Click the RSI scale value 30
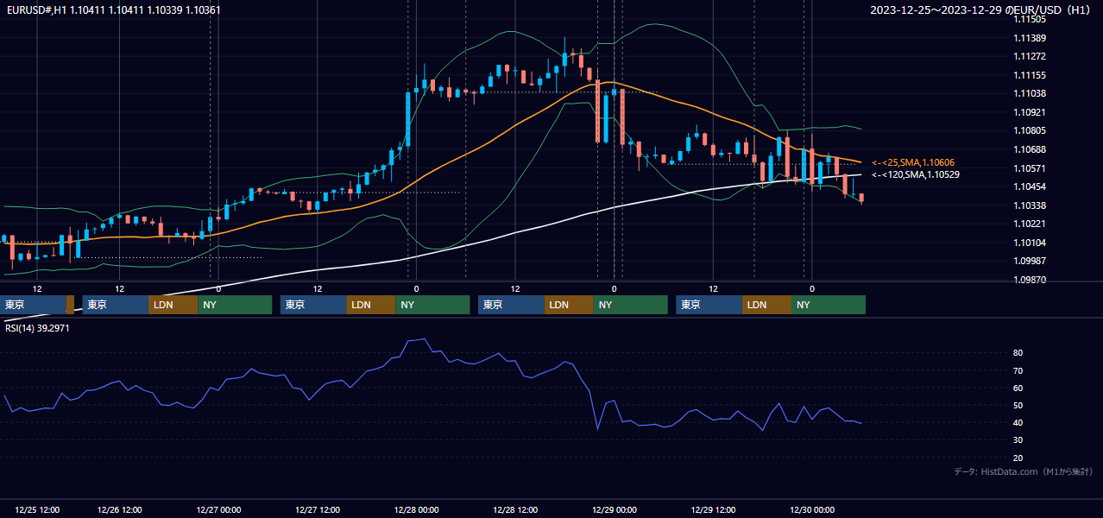Image resolution: width=1103 pixels, height=518 pixels. [x=1018, y=440]
